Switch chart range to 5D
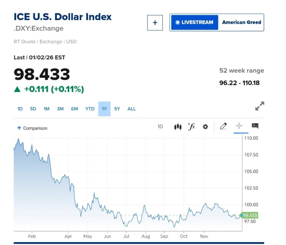This screenshot has height=245, width=286. (x=33, y=109)
